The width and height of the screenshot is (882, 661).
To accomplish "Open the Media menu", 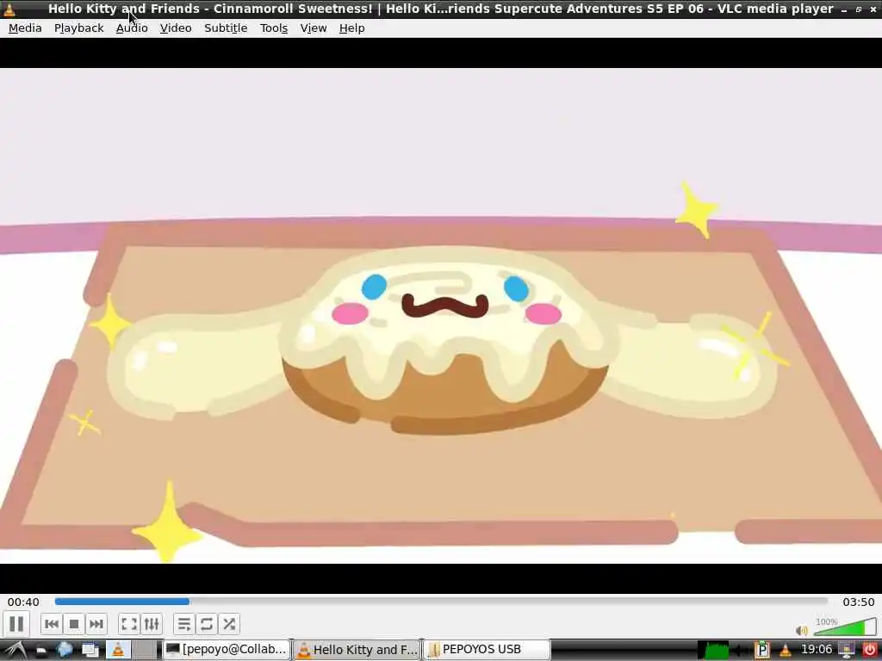I will (25, 28).
